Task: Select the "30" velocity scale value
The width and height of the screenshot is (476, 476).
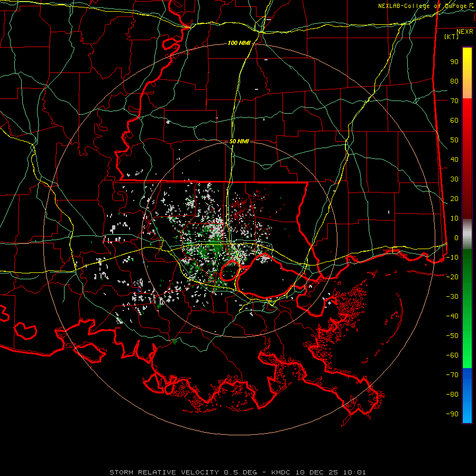Action: pos(454,179)
